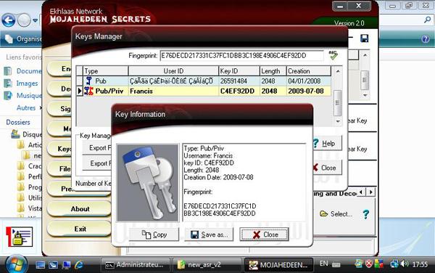The width and height of the screenshot is (435, 273).
Task: Click the EN language indicator
Action: pyautogui.click(x=323, y=264)
